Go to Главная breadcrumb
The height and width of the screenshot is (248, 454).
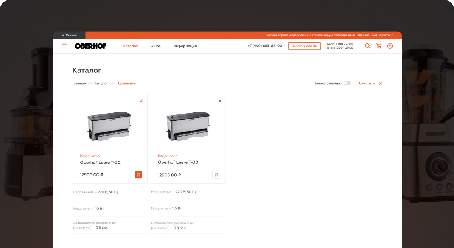point(79,83)
